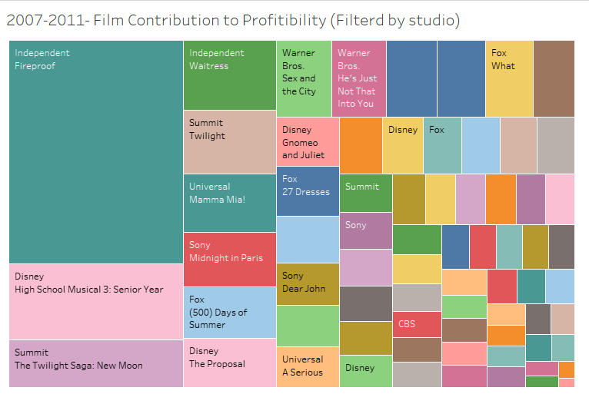This screenshot has width=589, height=394.
Task: Click The Twilight Saga: New Moon tile
Action: 95,363
